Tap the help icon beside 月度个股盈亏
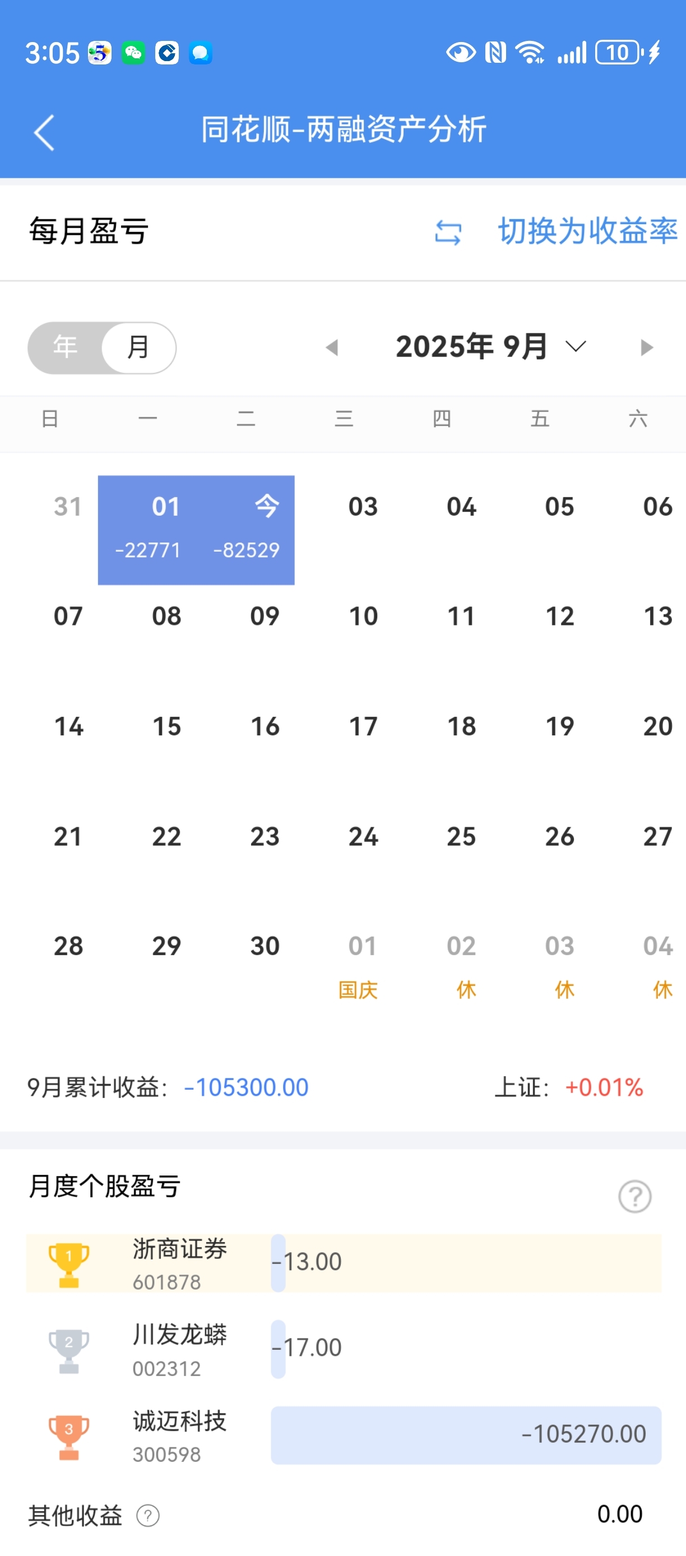 (x=634, y=1196)
